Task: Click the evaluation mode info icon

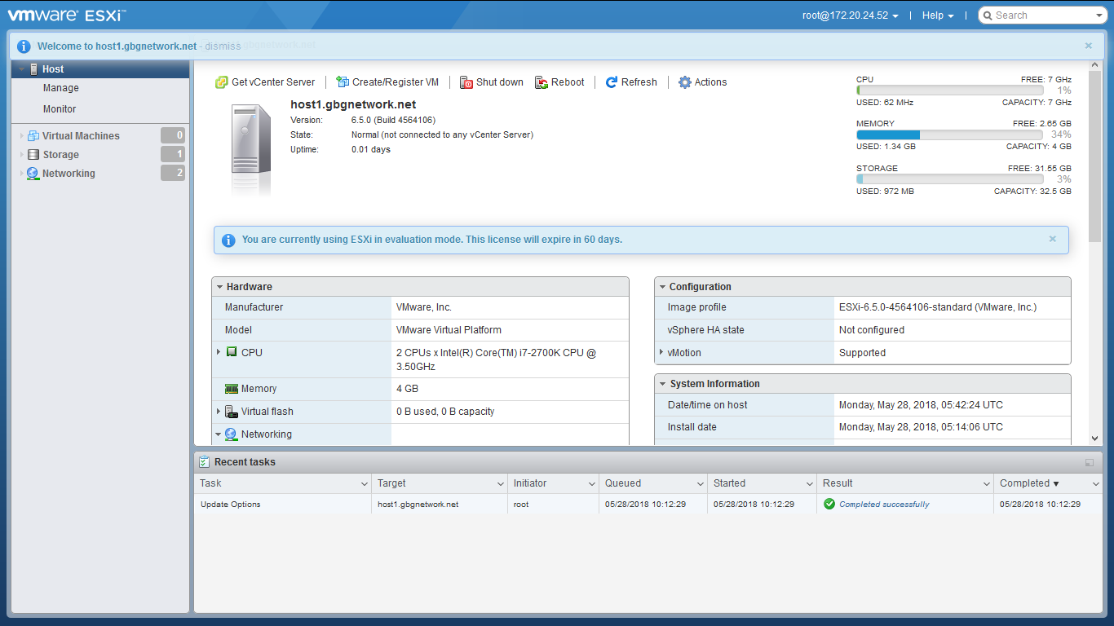Action: pos(228,240)
